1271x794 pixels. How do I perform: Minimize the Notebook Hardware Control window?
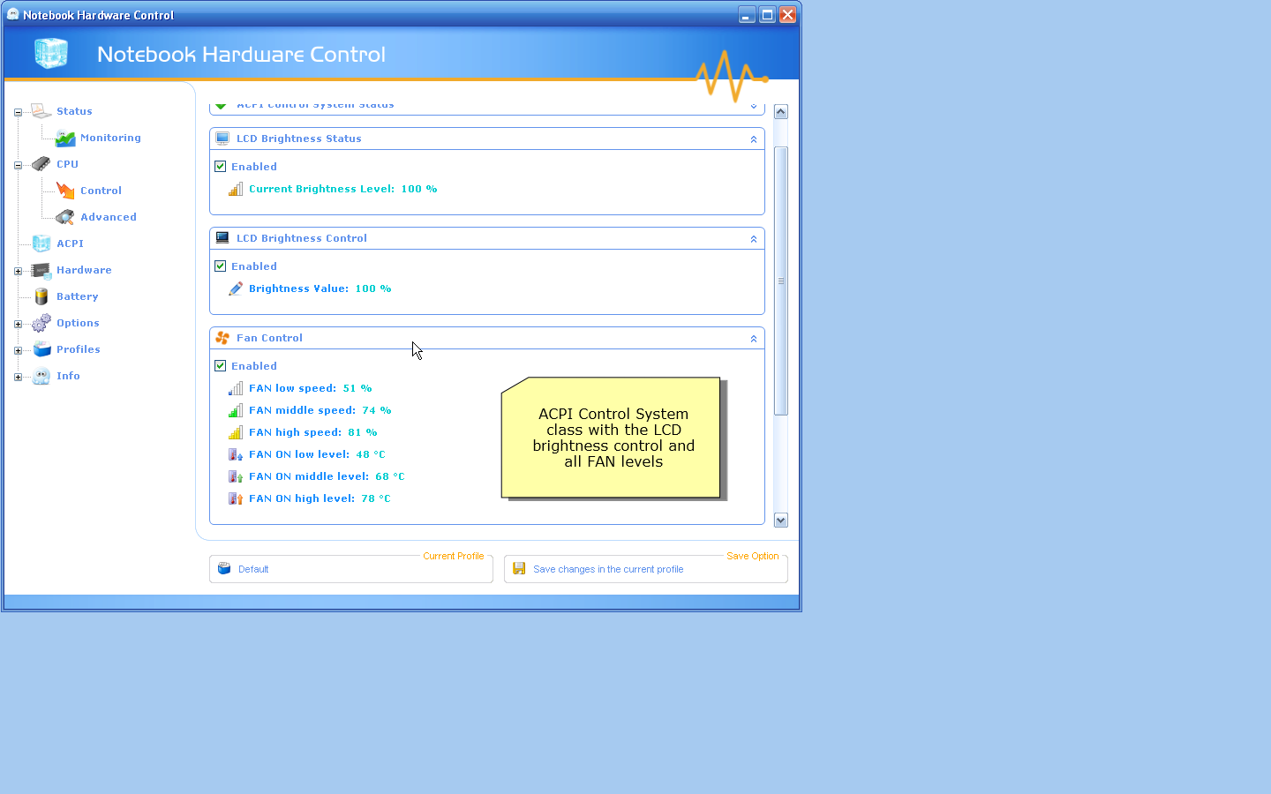(747, 14)
